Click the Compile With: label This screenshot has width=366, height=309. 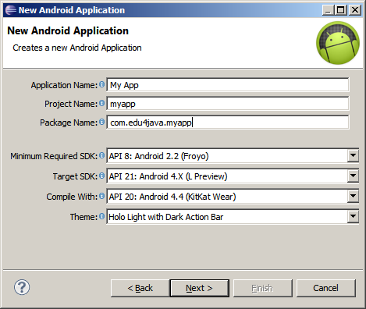pyautogui.click(x=72, y=197)
